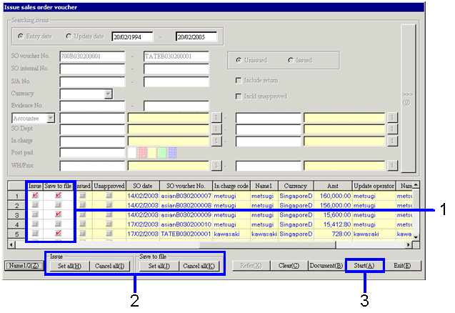Click the Amt column header
455x313 pixels.
[333, 186]
